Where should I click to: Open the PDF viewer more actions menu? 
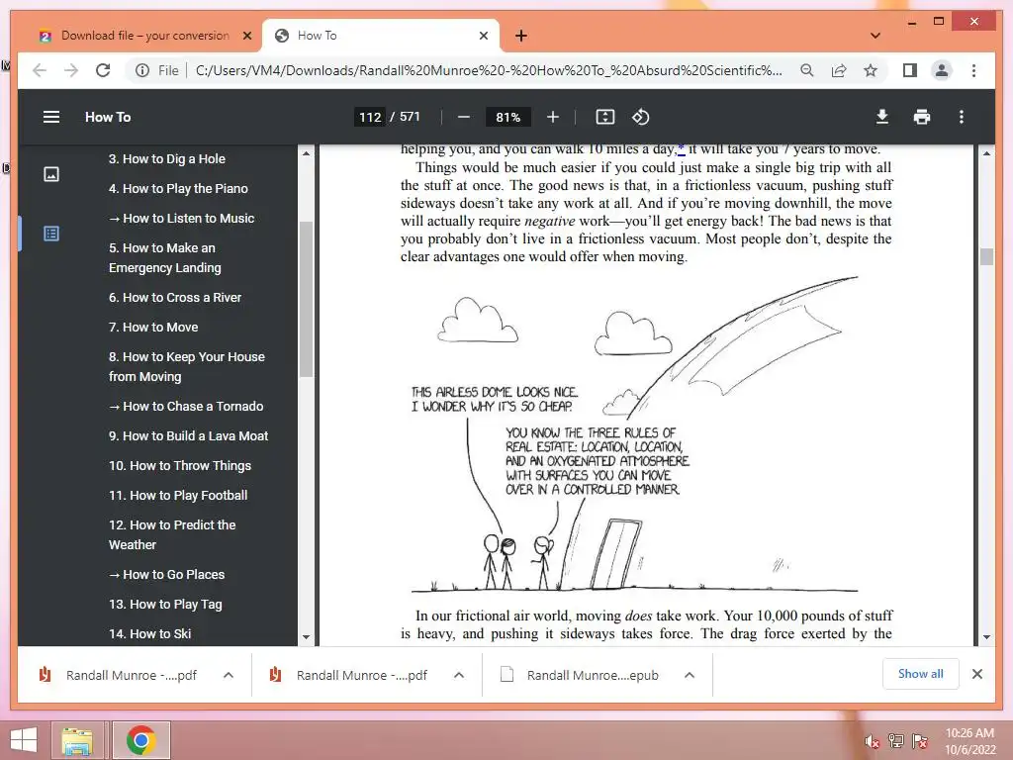962,117
